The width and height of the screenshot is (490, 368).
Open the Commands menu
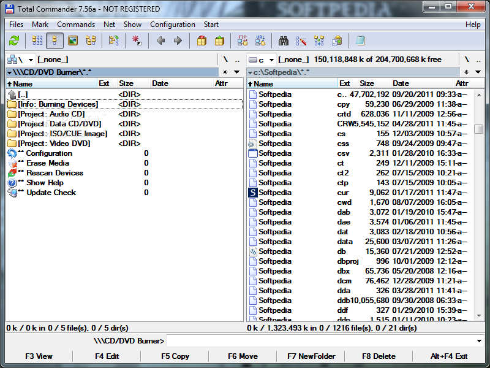click(76, 25)
